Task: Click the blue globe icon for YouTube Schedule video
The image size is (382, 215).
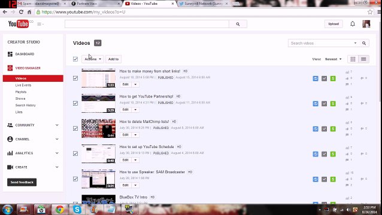Action: 316,154
